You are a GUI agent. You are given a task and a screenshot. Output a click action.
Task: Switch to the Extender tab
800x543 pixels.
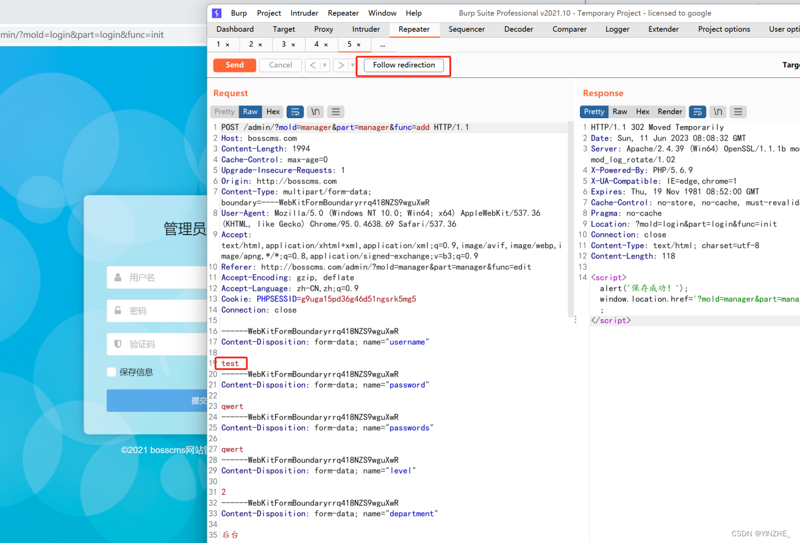(x=663, y=29)
